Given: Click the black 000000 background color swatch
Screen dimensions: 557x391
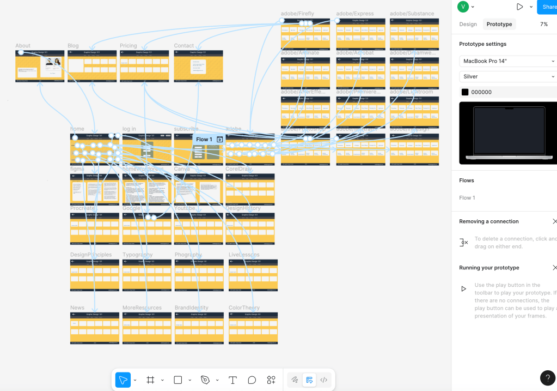Looking at the screenshot, I should pos(465,92).
